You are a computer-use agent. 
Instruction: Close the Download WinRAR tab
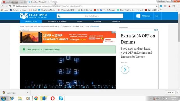pos(50,2)
